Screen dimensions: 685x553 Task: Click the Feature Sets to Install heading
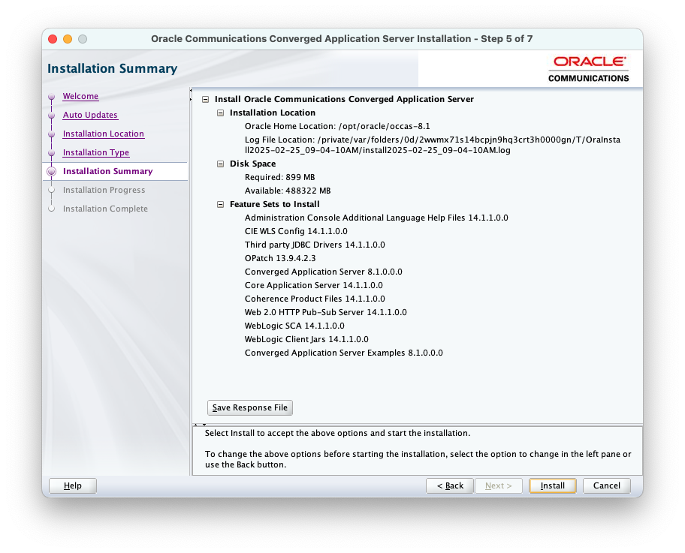click(x=274, y=204)
